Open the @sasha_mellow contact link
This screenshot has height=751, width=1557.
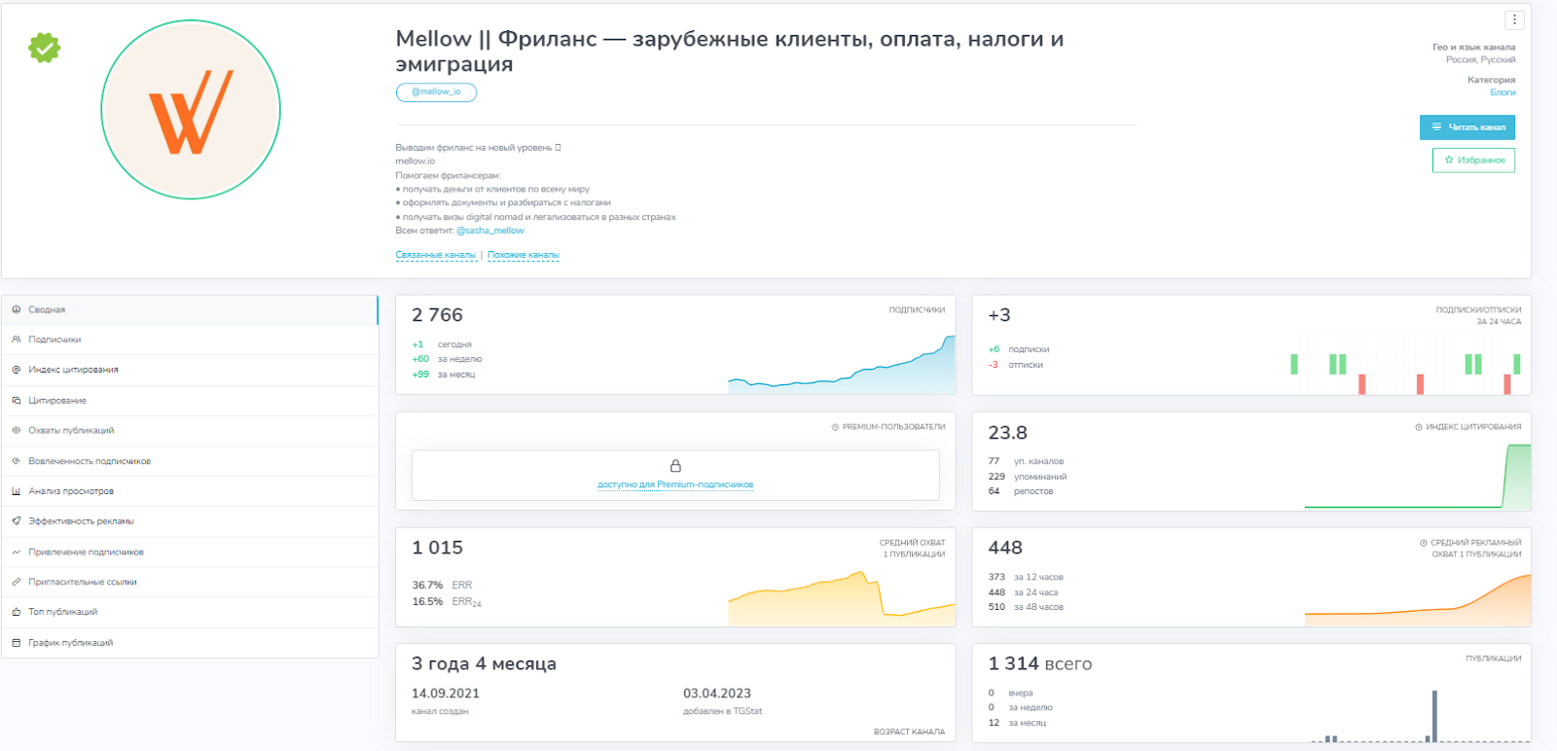click(490, 231)
